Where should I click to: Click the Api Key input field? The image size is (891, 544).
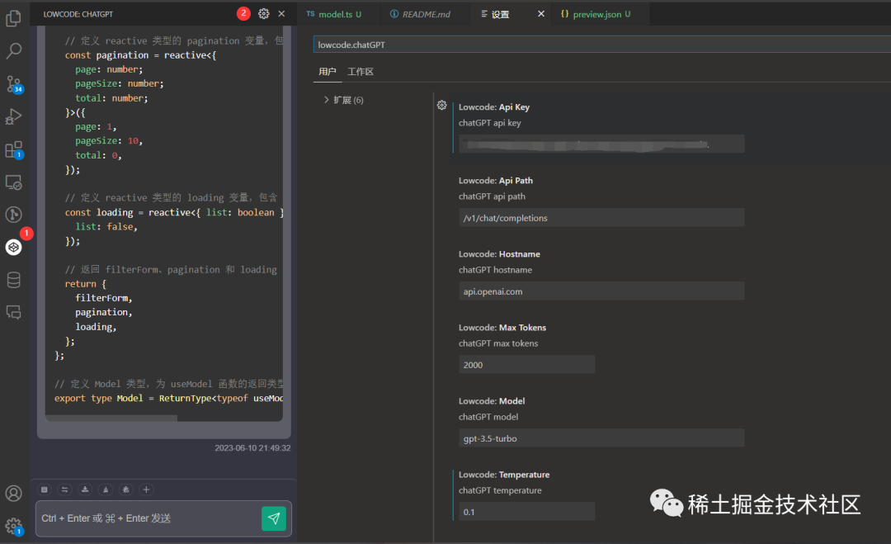[601, 144]
